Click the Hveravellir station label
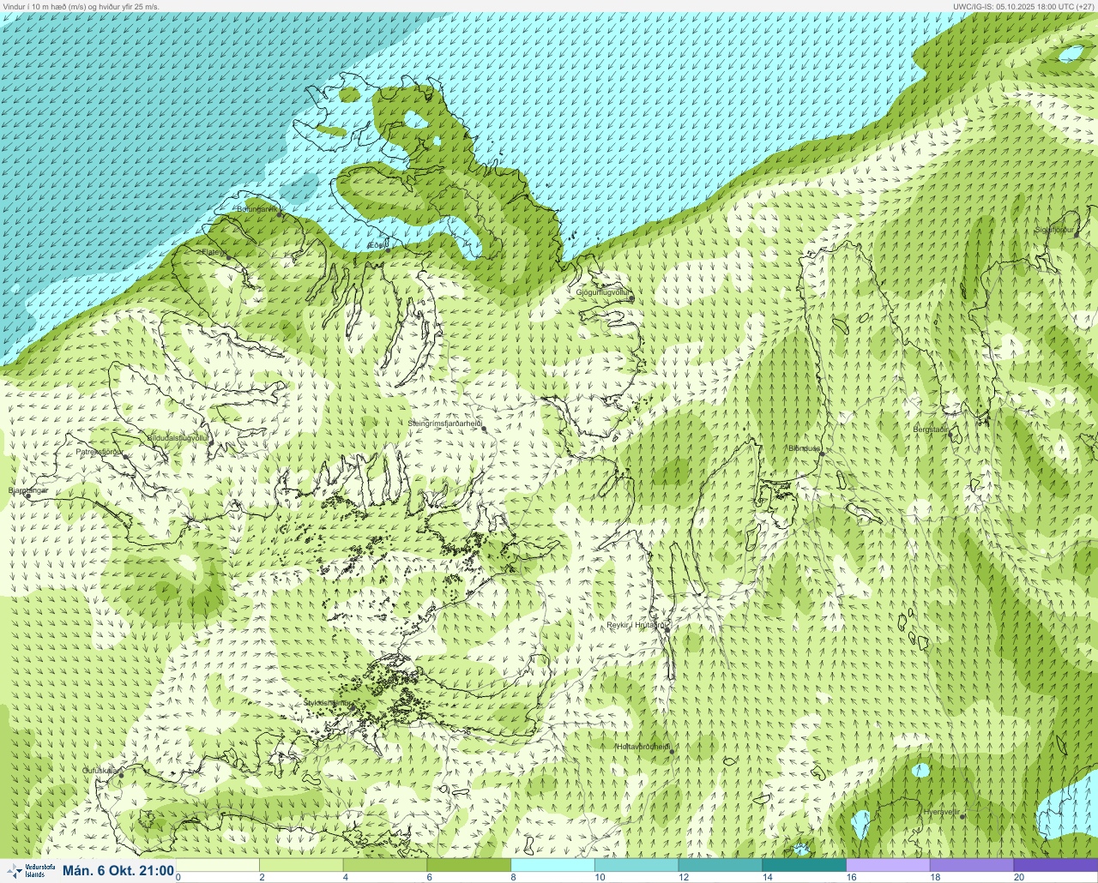Screen dimensions: 1098x883 pos(941,811)
